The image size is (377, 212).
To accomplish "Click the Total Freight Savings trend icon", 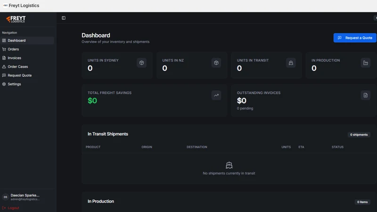I will click(x=216, y=95).
